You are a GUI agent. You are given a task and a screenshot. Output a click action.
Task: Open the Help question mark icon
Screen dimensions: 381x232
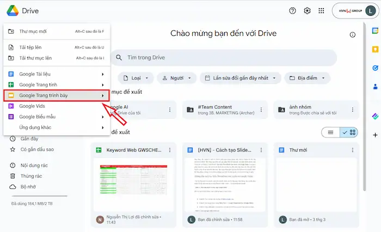(293, 11)
